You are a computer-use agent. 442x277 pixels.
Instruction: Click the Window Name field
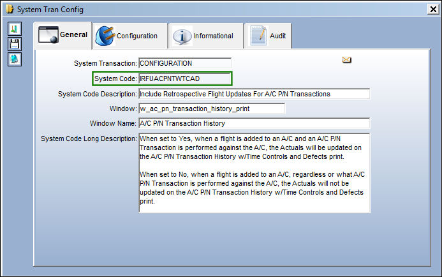pos(254,123)
